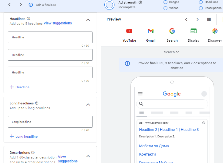Click the Display preview icon
The image size is (223, 163).
click(194, 31)
